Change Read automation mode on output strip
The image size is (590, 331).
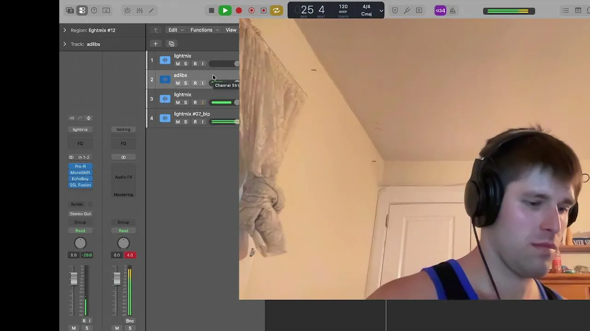click(123, 231)
